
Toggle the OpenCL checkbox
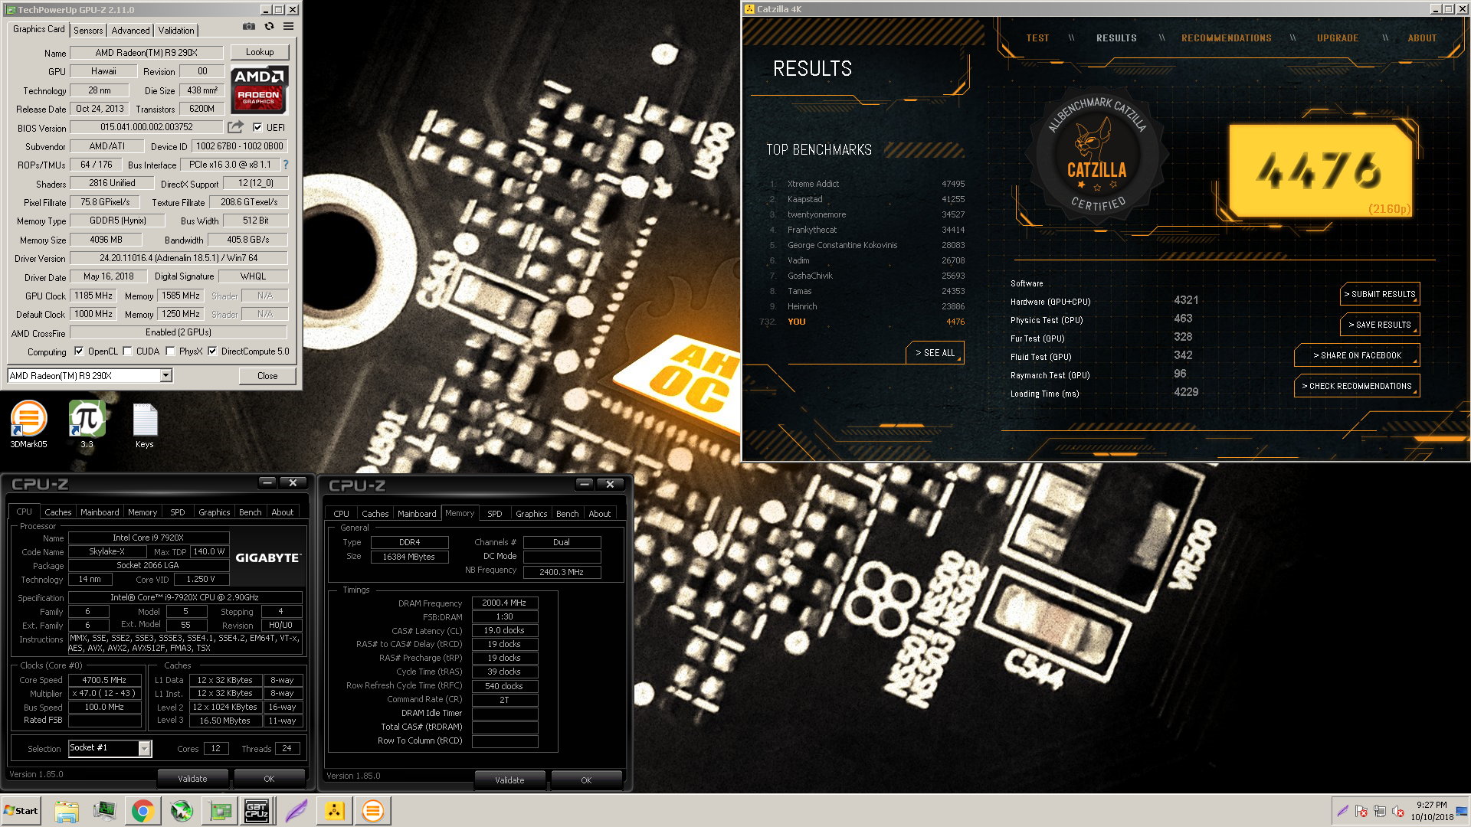tap(79, 351)
